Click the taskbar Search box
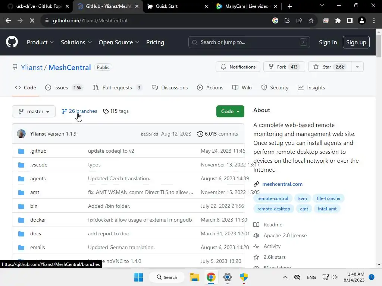The image size is (382, 286). tap(167, 277)
